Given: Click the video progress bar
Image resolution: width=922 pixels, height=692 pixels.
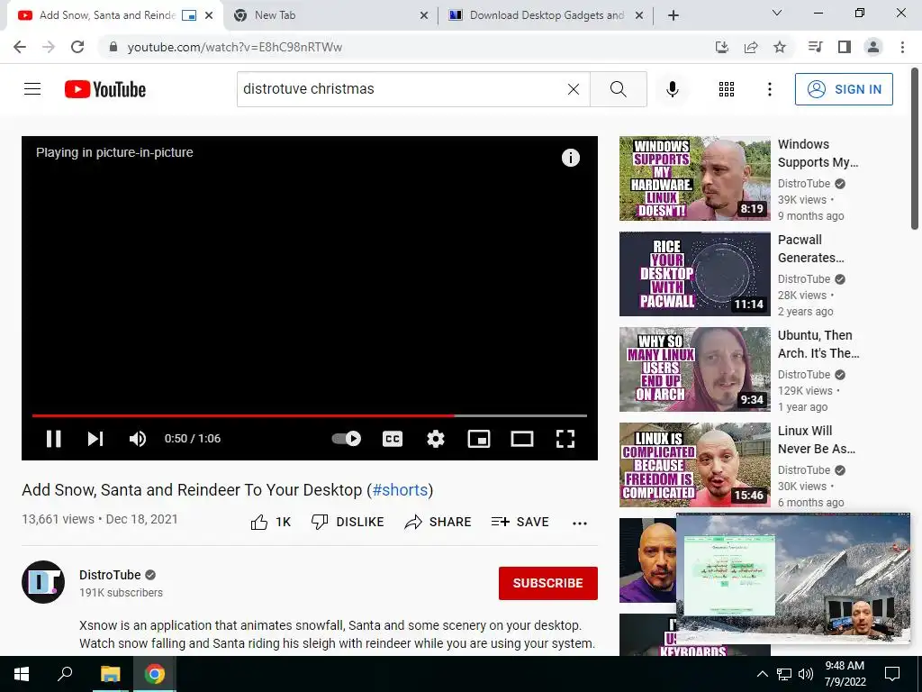Looking at the screenshot, I should [x=310, y=415].
